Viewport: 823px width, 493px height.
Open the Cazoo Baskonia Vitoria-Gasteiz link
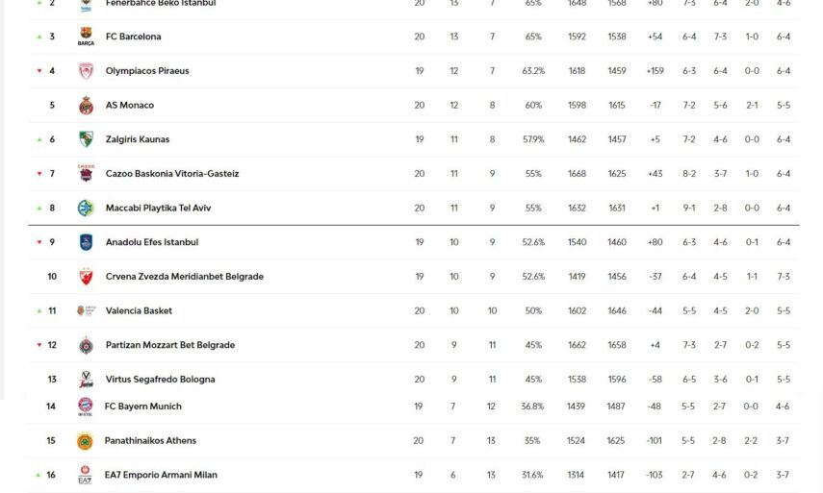point(172,174)
